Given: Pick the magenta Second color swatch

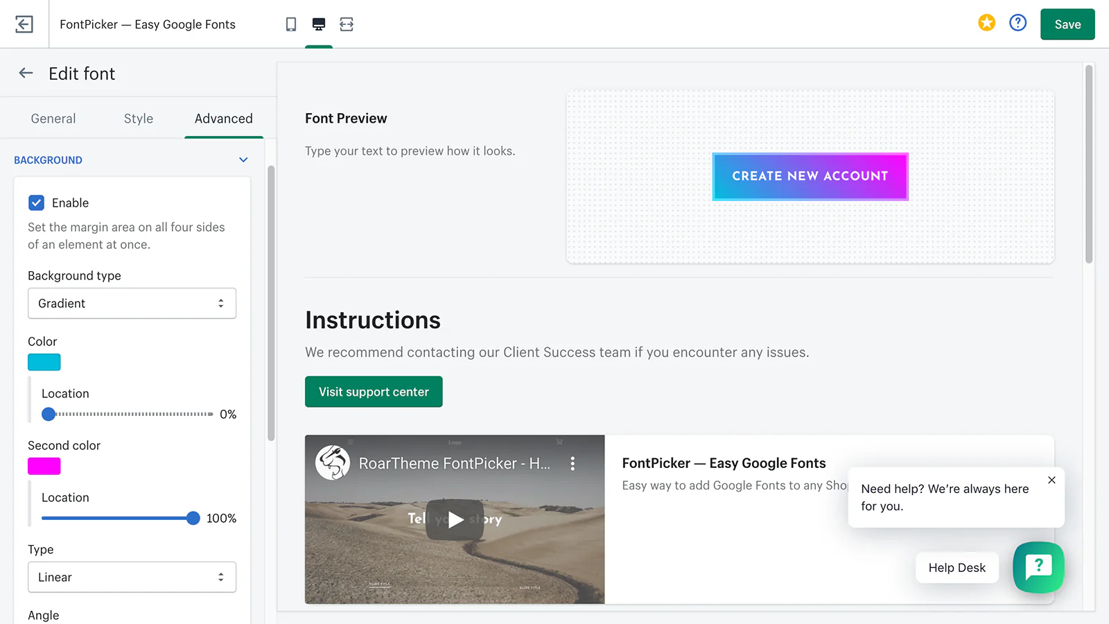Looking at the screenshot, I should pyautogui.click(x=44, y=466).
